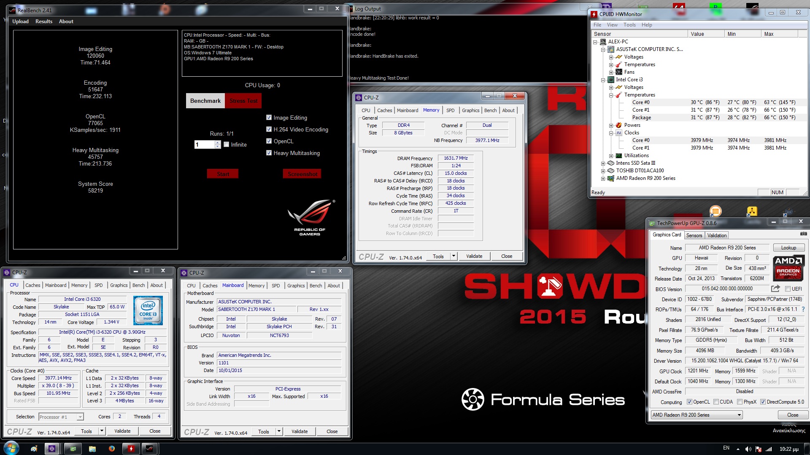Viewport: 810px width, 455px height.
Task: Toggle the Heavy Multitasking checkbox
Action: 269,153
